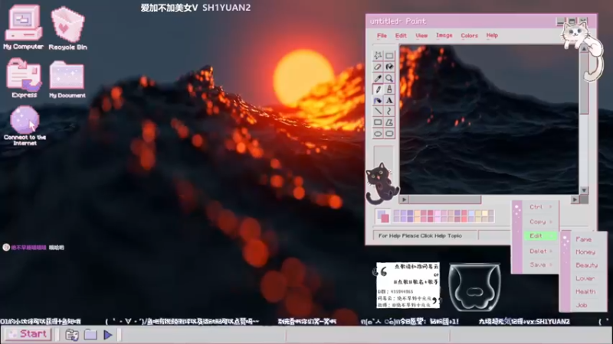Click the 'untitled- Paint' window title text
Viewport: 613px width, 344px height.
point(398,21)
